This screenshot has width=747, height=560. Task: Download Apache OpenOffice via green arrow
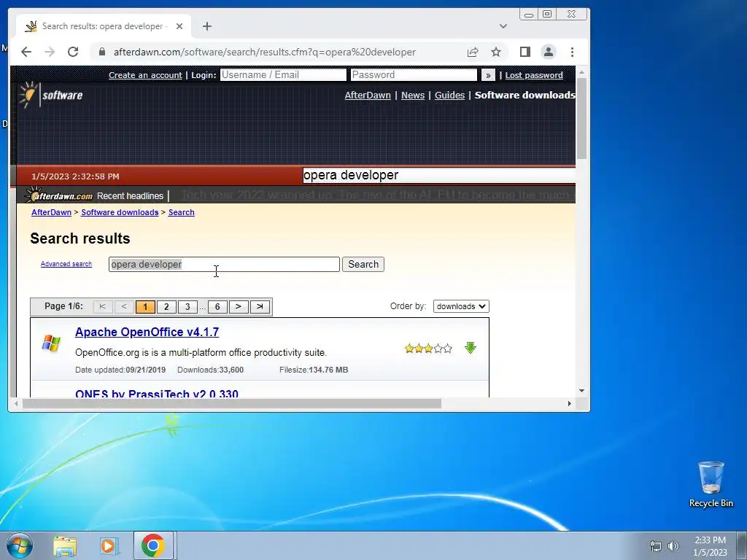tap(471, 348)
